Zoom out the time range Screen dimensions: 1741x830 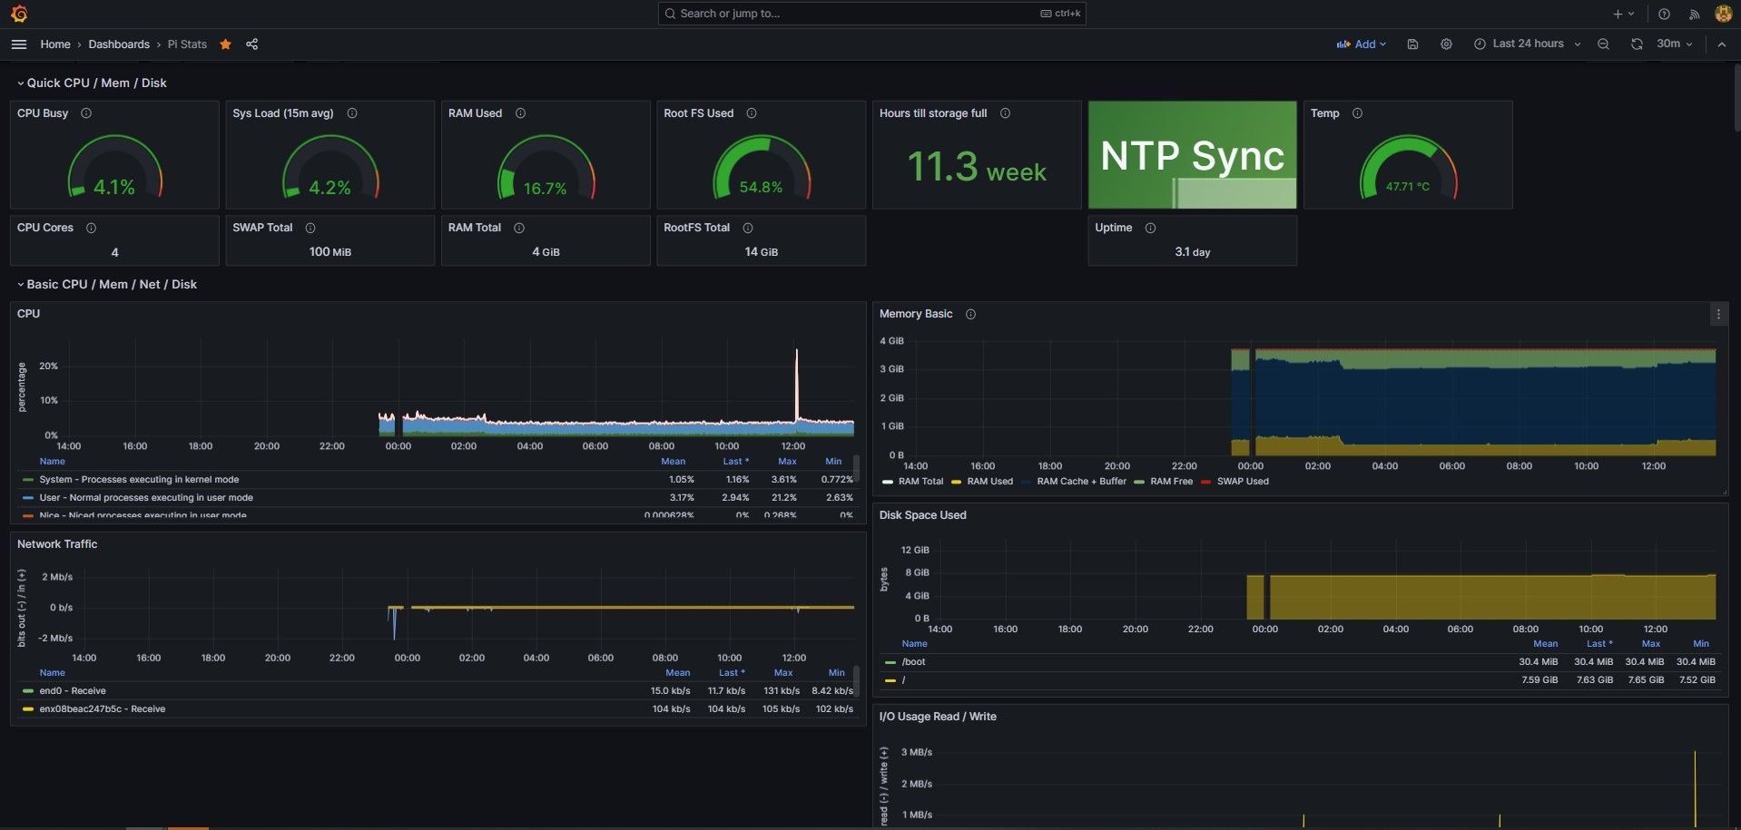[1603, 44]
